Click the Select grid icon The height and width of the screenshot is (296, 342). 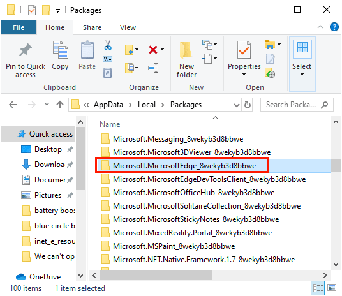(x=302, y=47)
